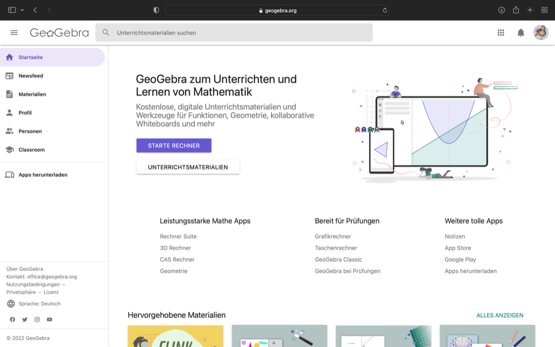Screen dimensions: 555x347
Task: Open the notifications bell
Action: click(x=521, y=33)
